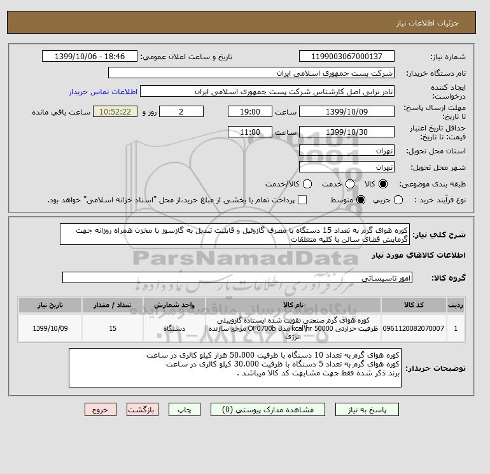Click the بازگشت back button
The image size is (490, 474).
[143, 410]
